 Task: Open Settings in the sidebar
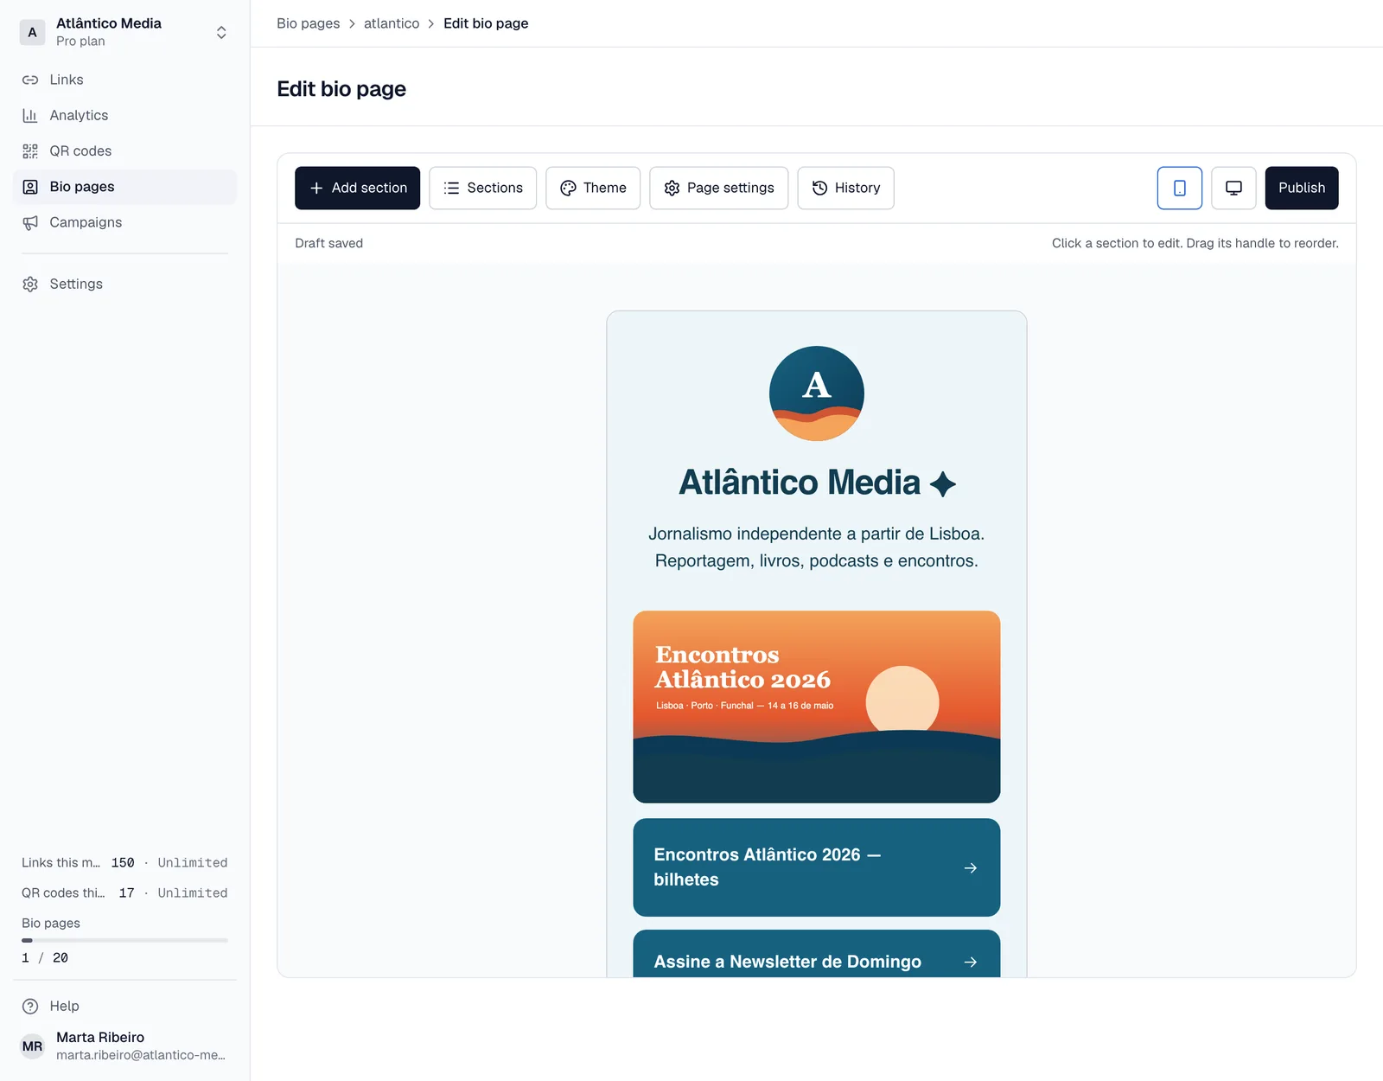point(125,285)
